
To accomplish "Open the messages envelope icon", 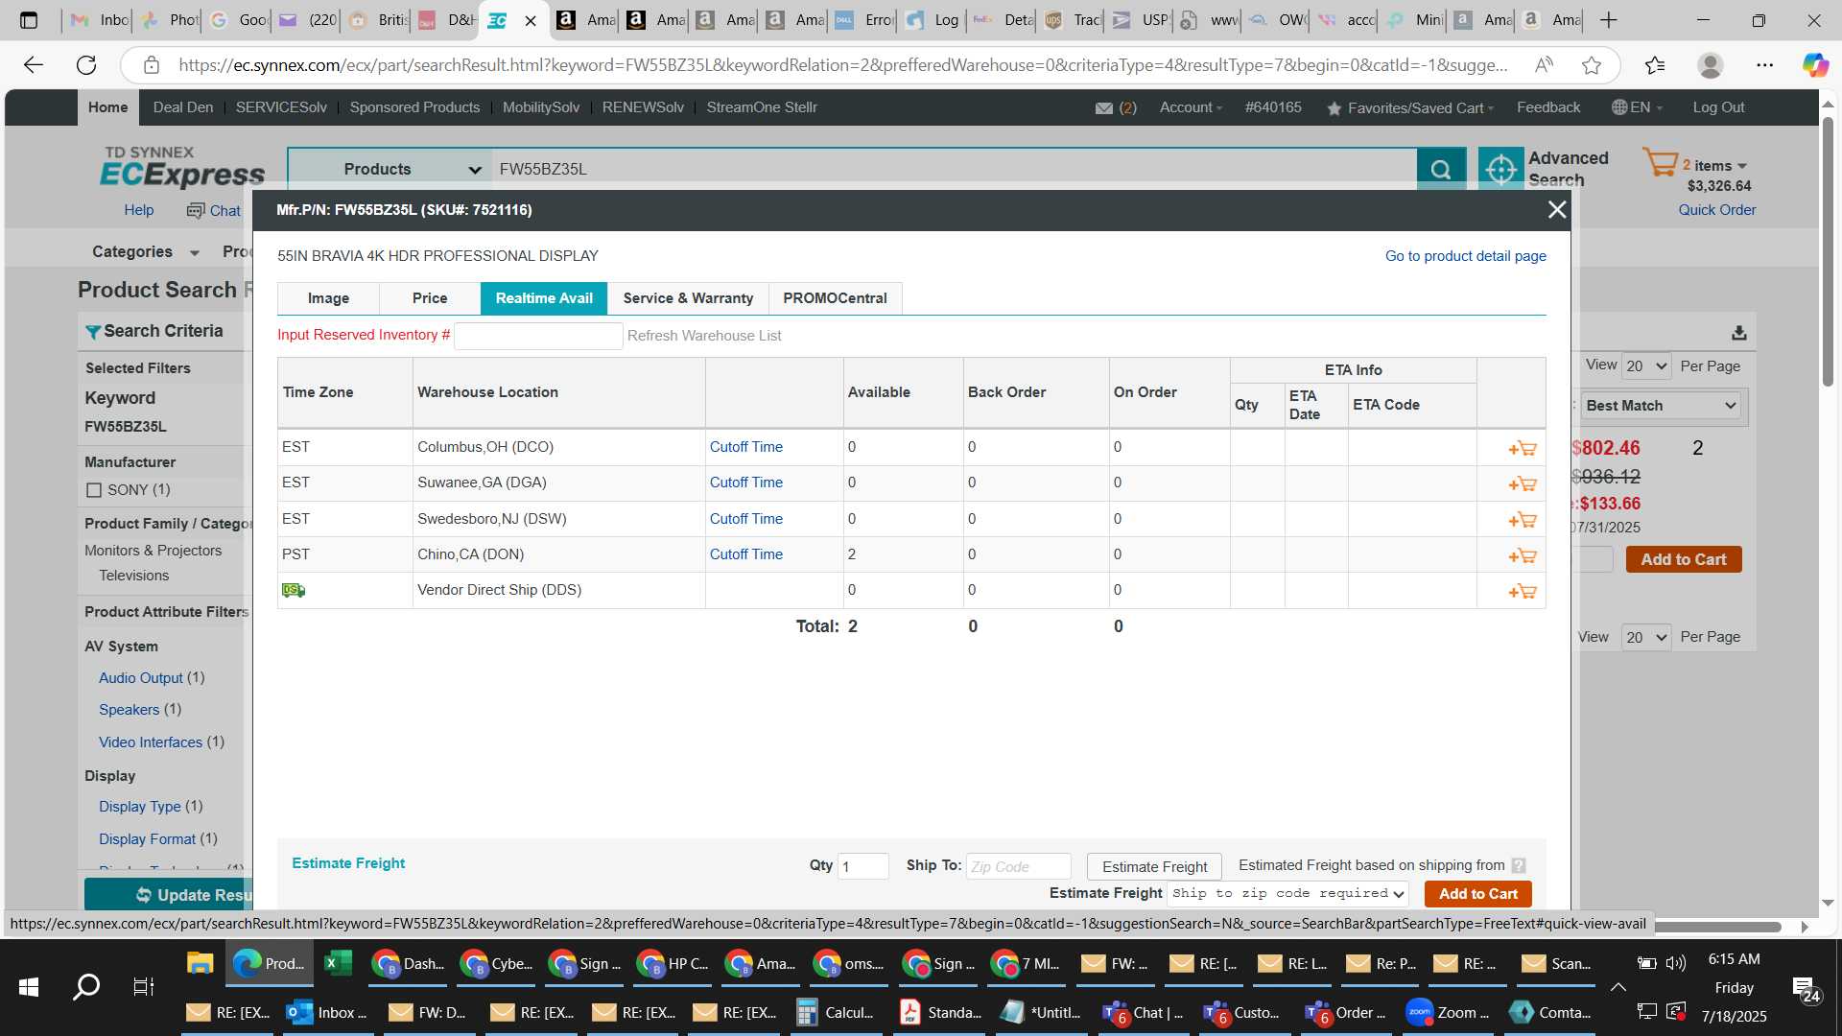I will tap(1104, 108).
